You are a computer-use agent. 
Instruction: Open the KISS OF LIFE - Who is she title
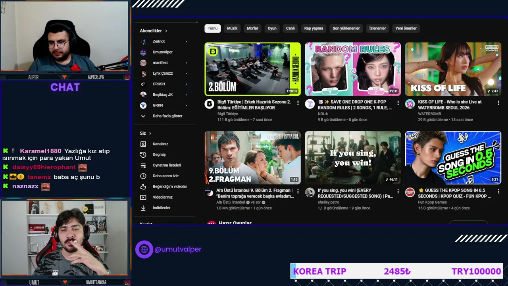tap(450, 105)
